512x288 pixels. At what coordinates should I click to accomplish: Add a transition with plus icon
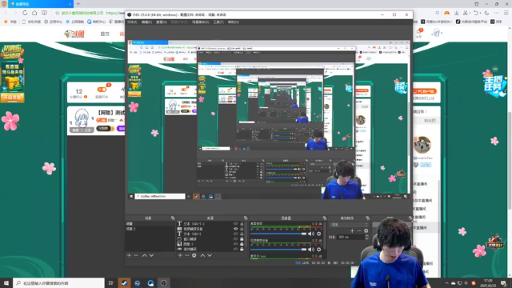pos(352,231)
